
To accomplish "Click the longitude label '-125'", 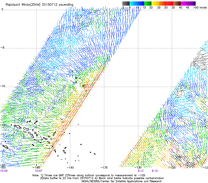I will [x=172, y=168].
